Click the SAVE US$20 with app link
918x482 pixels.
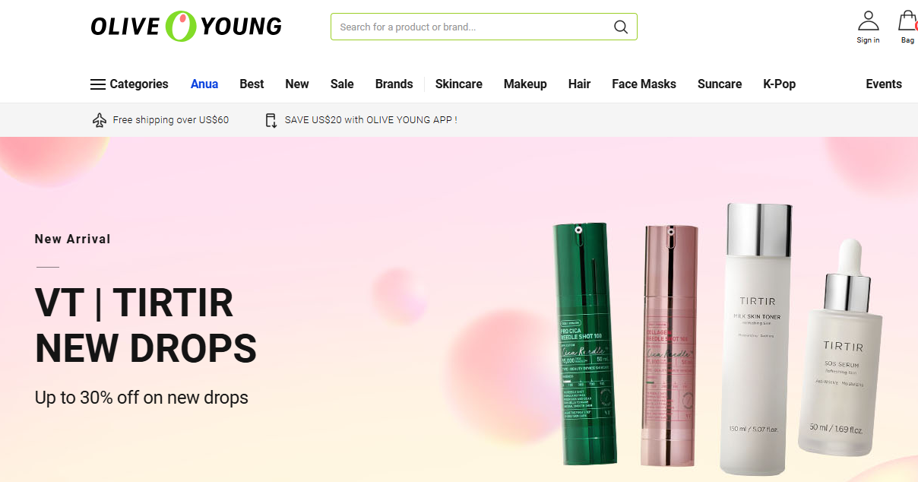[x=371, y=120]
